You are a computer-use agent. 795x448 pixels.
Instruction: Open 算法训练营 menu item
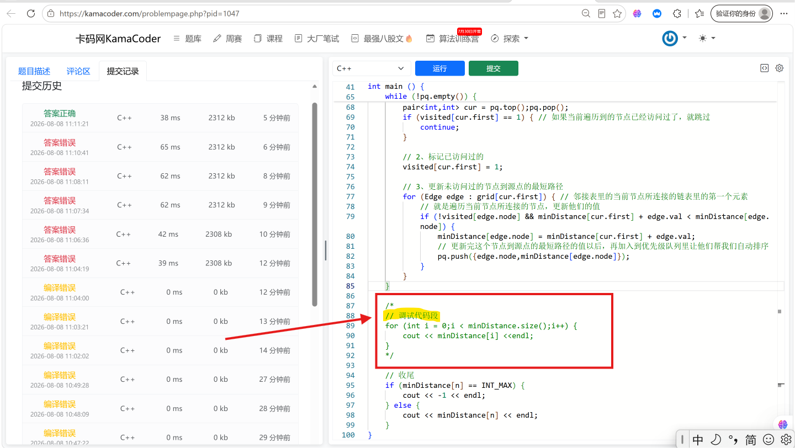coord(453,39)
